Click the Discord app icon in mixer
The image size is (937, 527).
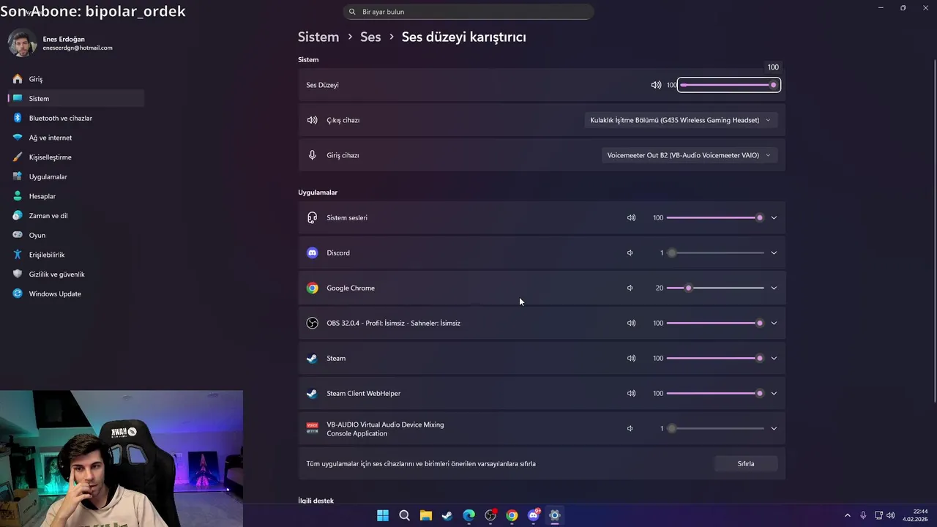(313, 253)
